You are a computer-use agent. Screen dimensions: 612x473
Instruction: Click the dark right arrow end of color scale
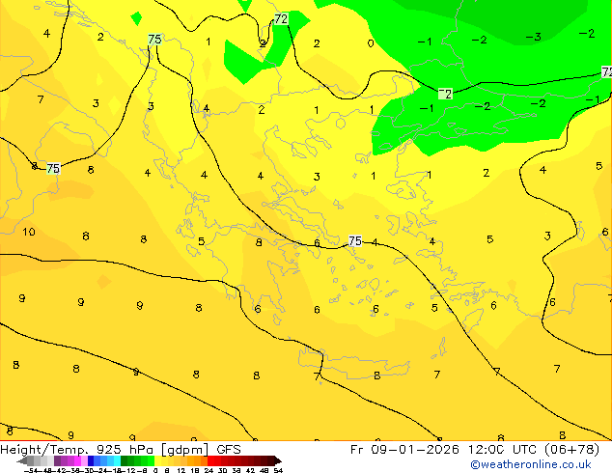click(278, 461)
